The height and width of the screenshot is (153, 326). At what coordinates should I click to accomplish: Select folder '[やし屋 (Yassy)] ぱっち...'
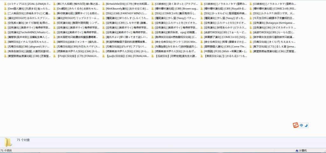[223, 18]
